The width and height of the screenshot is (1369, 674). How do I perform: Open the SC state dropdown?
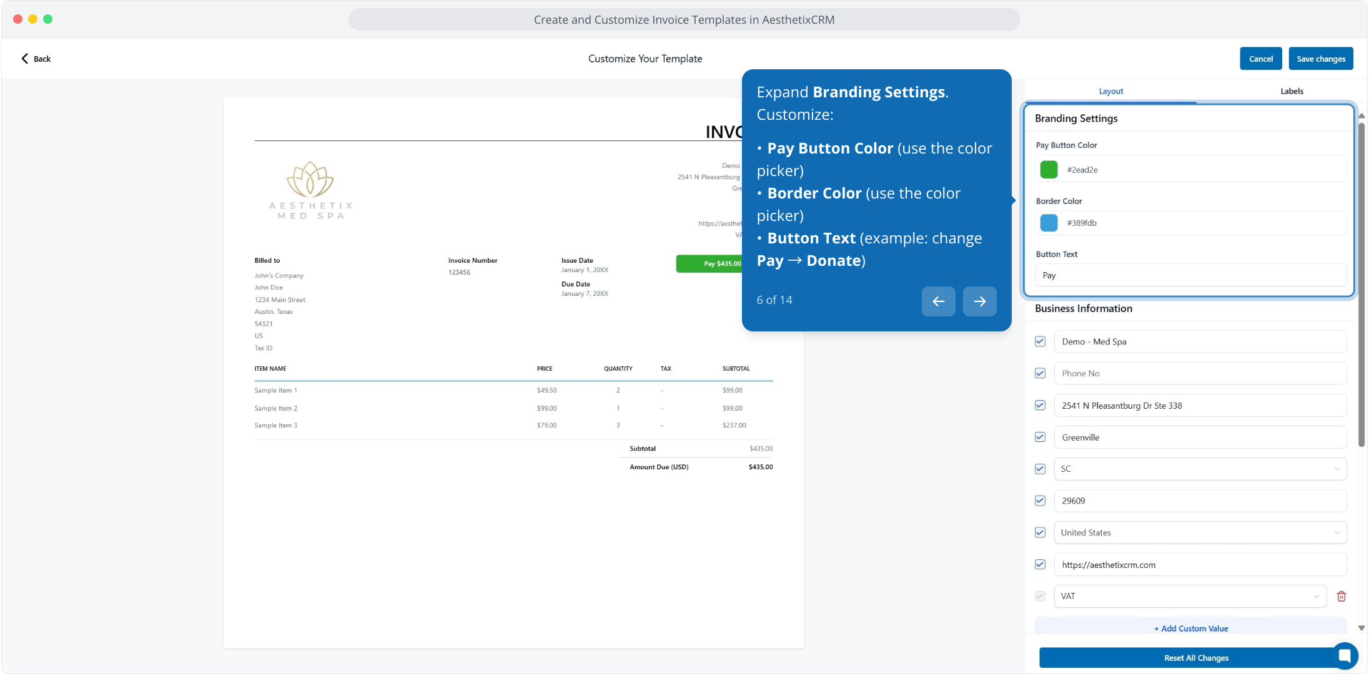point(1200,469)
